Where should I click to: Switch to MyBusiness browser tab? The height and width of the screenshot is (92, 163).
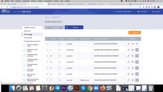coord(98,4)
